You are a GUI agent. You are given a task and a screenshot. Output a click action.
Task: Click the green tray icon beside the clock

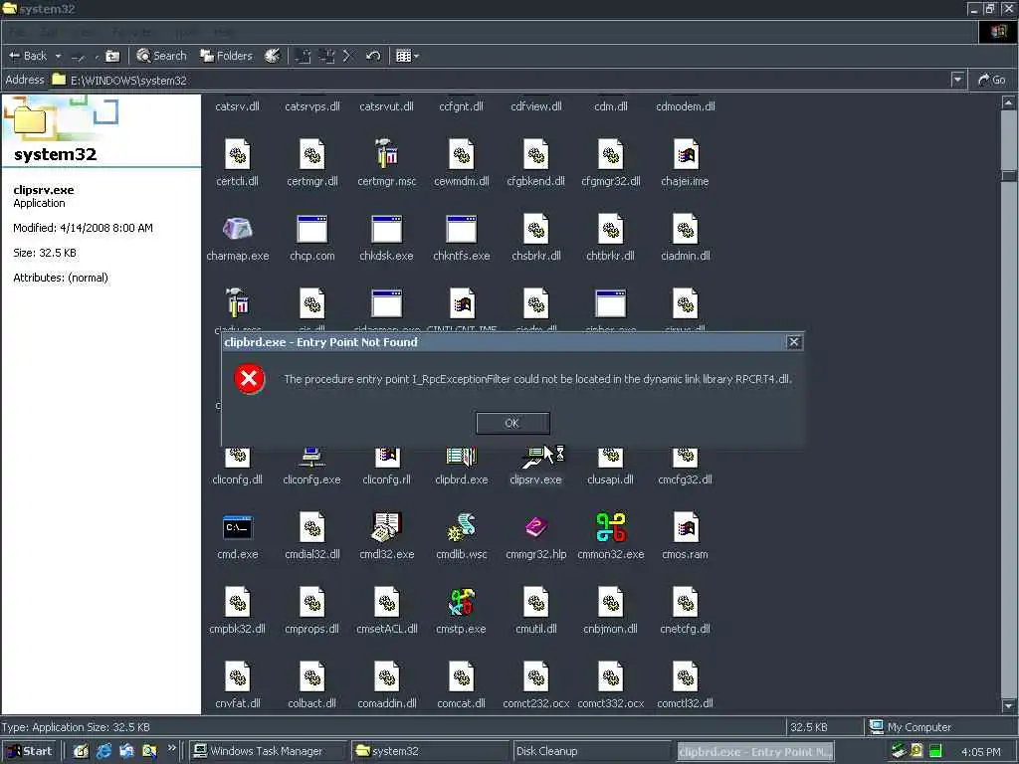935,752
